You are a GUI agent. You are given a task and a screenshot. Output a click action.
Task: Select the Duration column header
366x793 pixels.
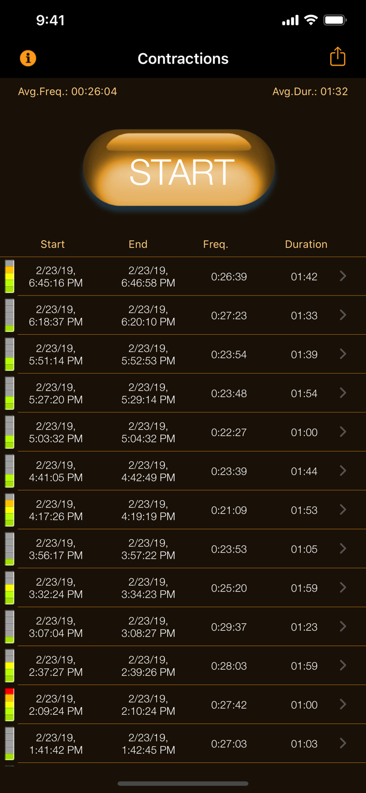click(306, 244)
